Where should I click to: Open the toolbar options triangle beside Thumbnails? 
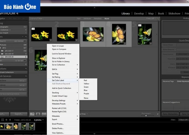(x=158, y=114)
